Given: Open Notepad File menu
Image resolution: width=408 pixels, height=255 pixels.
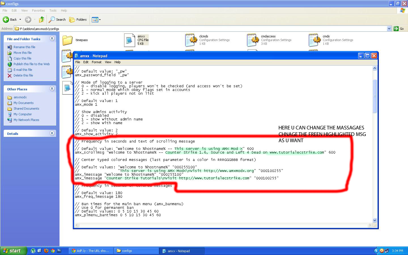Looking at the screenshot, I should click(78, 62).
